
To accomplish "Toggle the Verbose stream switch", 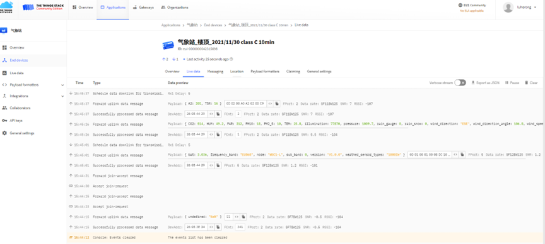I will coord(460,83).
